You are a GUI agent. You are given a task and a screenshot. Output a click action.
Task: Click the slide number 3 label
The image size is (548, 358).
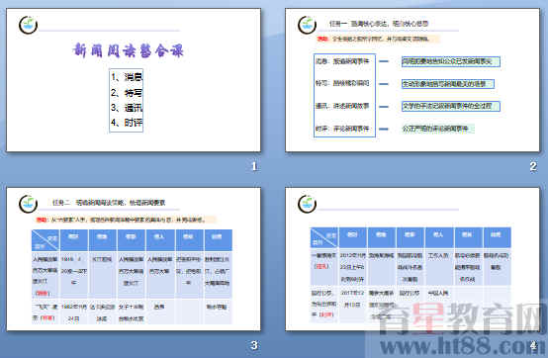tap(254, 345)
